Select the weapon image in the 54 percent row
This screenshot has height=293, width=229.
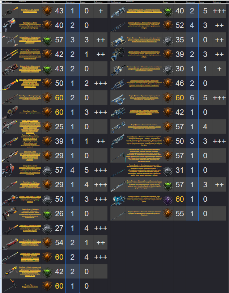10,243
